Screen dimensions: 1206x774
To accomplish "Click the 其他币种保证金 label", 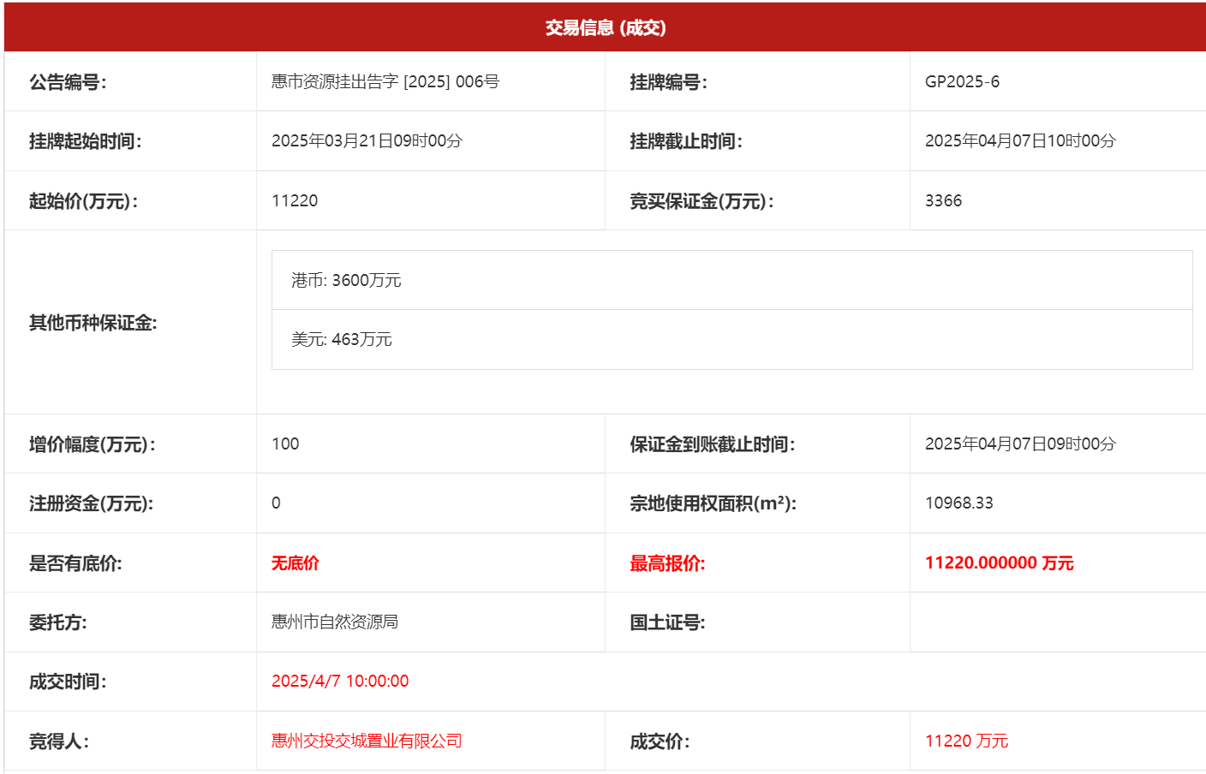I will click(x=93, y=323).
